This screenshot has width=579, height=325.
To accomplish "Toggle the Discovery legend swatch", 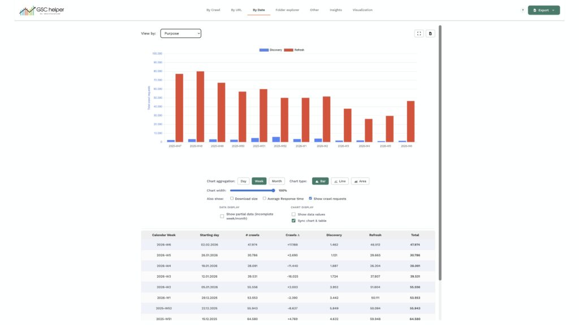I will pos(263,50).
